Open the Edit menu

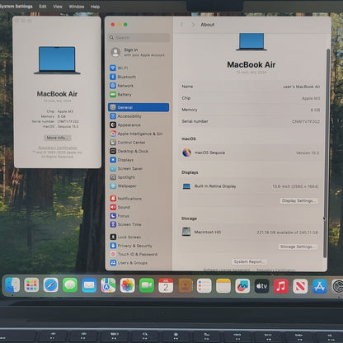click(x=43, y=7)
